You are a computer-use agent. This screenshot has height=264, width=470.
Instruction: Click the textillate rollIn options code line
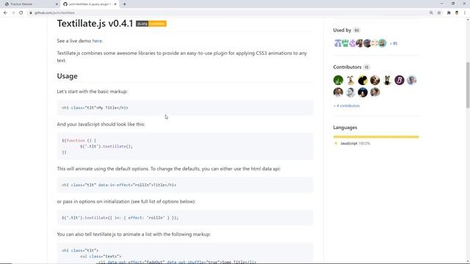120,218
